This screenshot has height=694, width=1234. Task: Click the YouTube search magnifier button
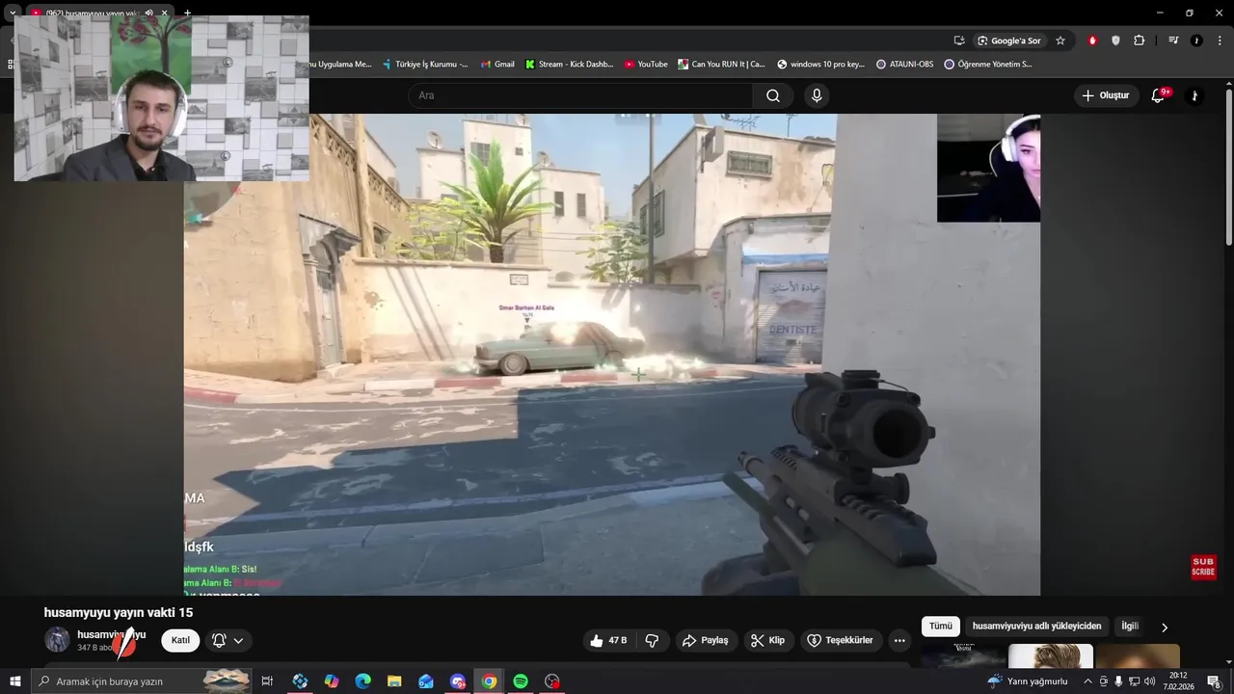click(x=773, y=95)
